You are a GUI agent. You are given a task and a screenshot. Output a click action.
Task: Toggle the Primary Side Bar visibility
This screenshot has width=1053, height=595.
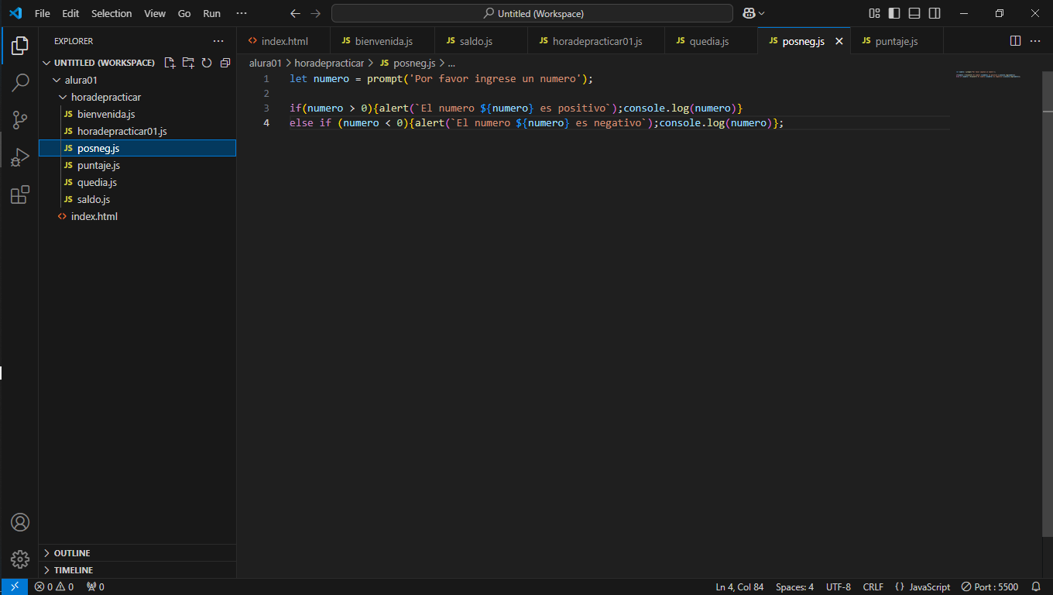894,13
